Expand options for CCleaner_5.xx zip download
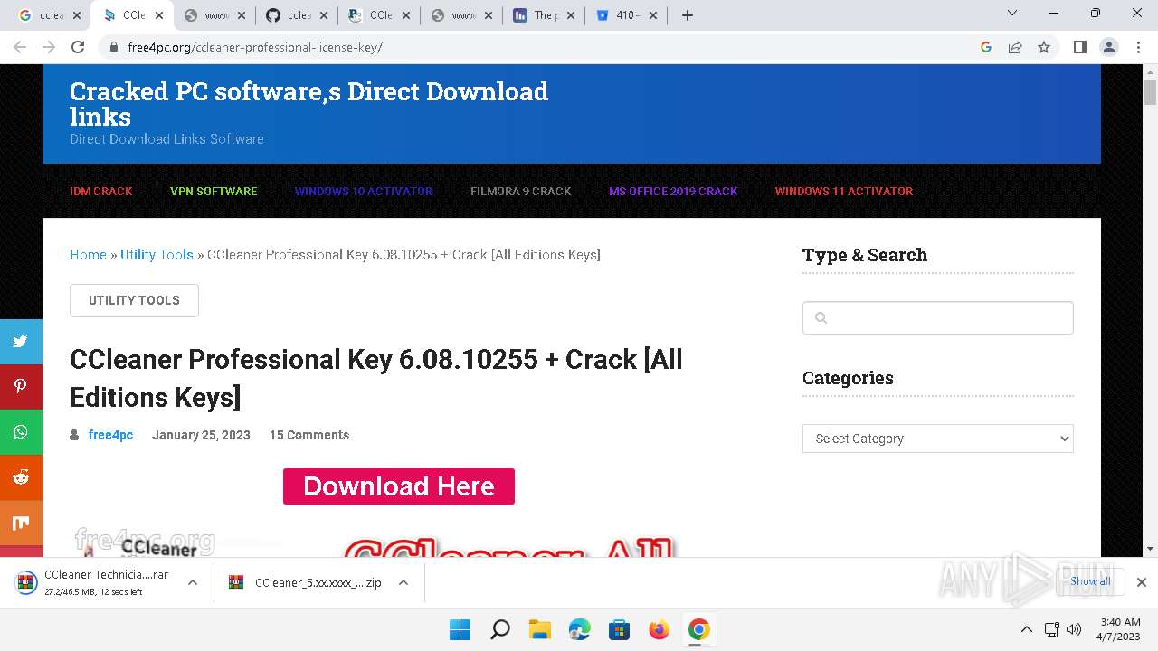This screenshot has width=1158, height=651. coord(403,582)
